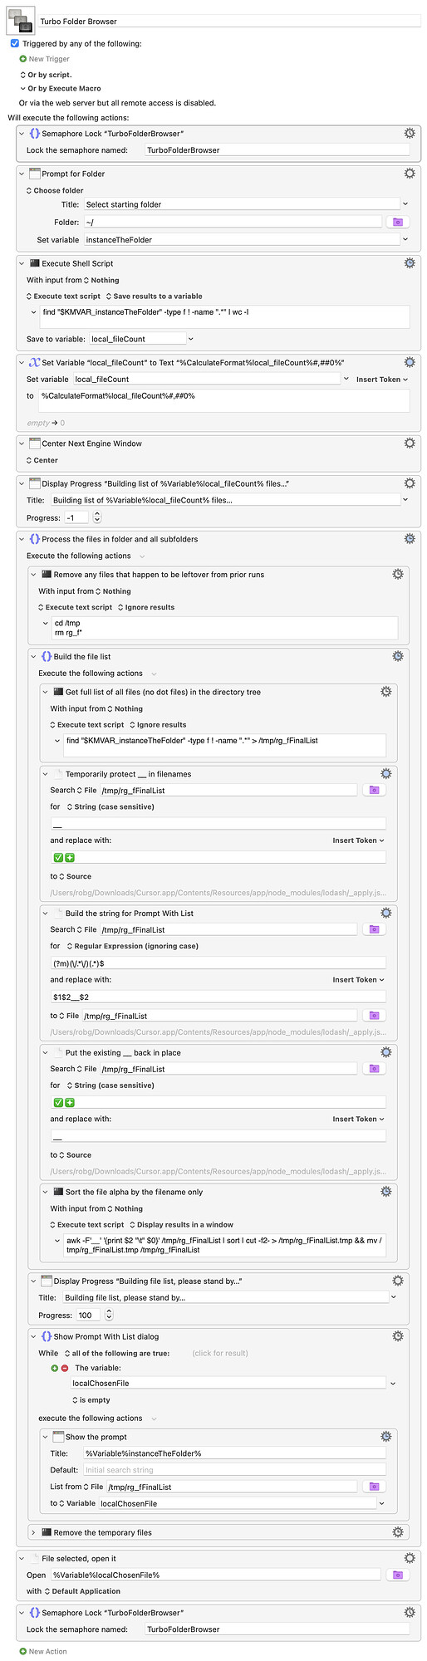Add condition with green plus in While loop
This screenshot has height=1661, width=427.
[x=55, y=1368]
